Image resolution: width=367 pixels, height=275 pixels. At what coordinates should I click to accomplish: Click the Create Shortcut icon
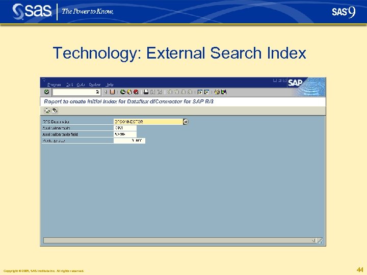point(206,92)
